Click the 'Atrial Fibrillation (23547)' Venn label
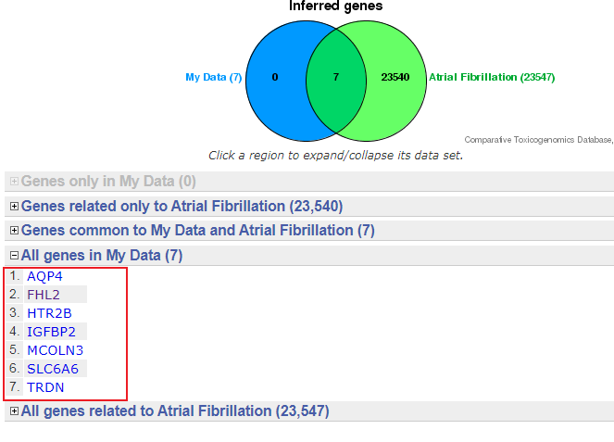Viewport: 614px width, 442px height. point(492,78)
